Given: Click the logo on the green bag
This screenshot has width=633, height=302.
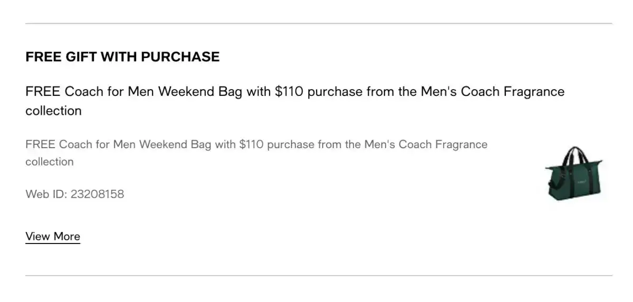Looking at the screenshot, I should pyautogui.click(x=581, y=180).
